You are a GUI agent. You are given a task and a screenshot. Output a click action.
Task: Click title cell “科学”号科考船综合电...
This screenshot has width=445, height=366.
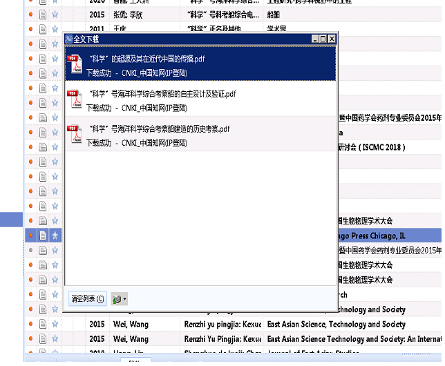[223, 15]
